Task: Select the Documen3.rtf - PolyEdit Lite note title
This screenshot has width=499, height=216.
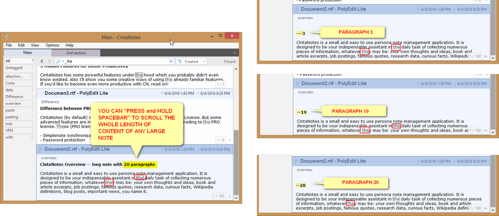Action: [76, 93]
